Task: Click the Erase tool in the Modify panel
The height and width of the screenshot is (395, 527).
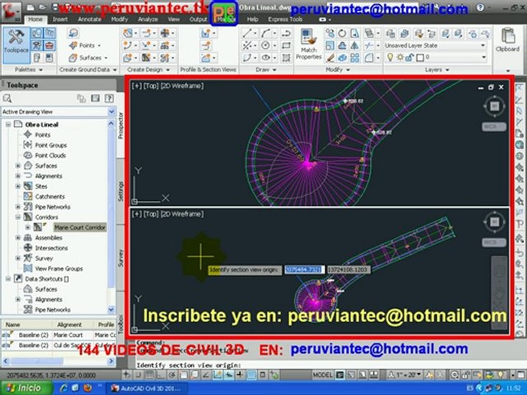Action: click(330, 58)
